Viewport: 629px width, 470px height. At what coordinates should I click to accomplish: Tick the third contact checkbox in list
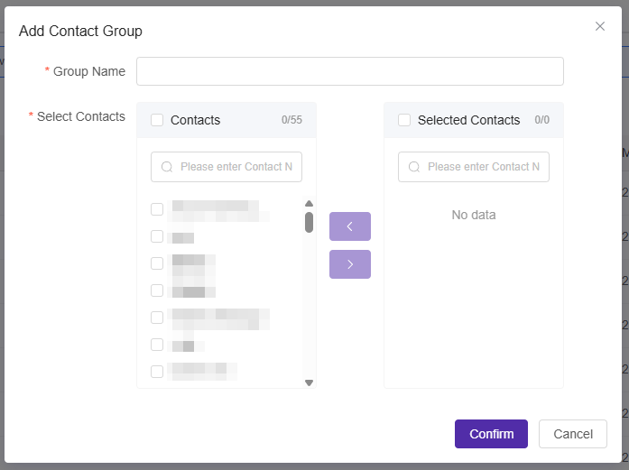(157, 263)
